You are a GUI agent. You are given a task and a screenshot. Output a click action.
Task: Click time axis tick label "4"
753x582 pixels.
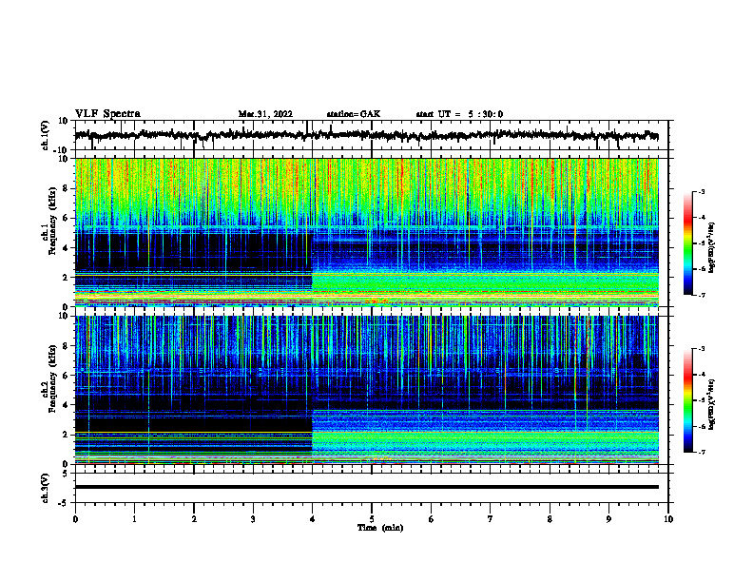click(313, 519)
